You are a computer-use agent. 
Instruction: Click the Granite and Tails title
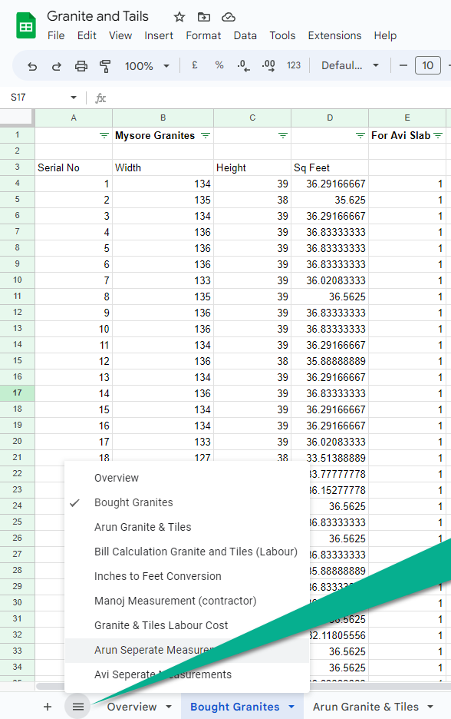(97, 16)
